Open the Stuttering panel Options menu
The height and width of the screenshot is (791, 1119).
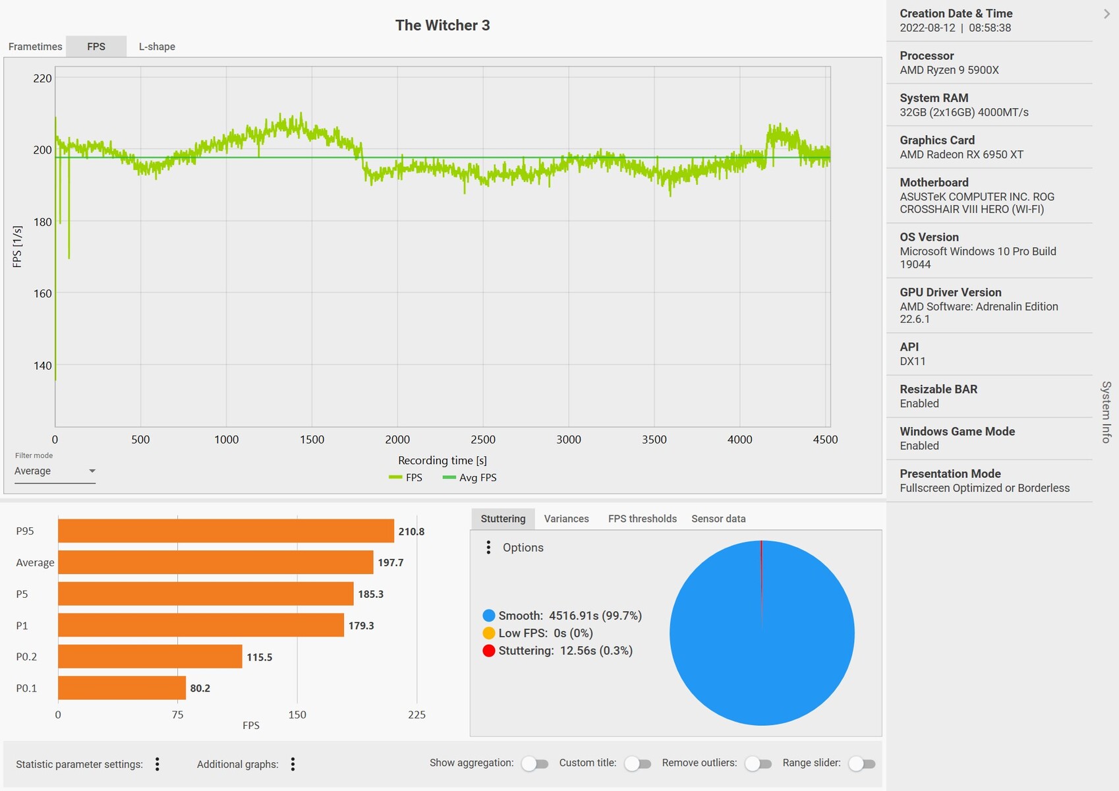click(x=488, y=548)
